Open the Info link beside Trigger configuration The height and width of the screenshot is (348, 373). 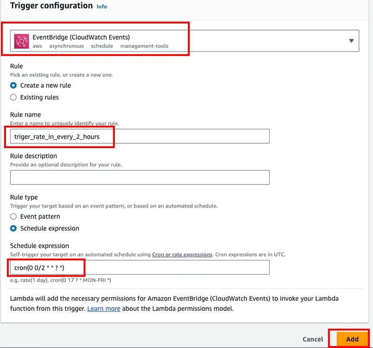tap(102, 7)
